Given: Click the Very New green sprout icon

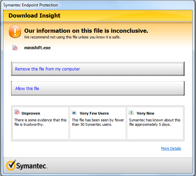Looking at the screenshot, I should [131, 112].
